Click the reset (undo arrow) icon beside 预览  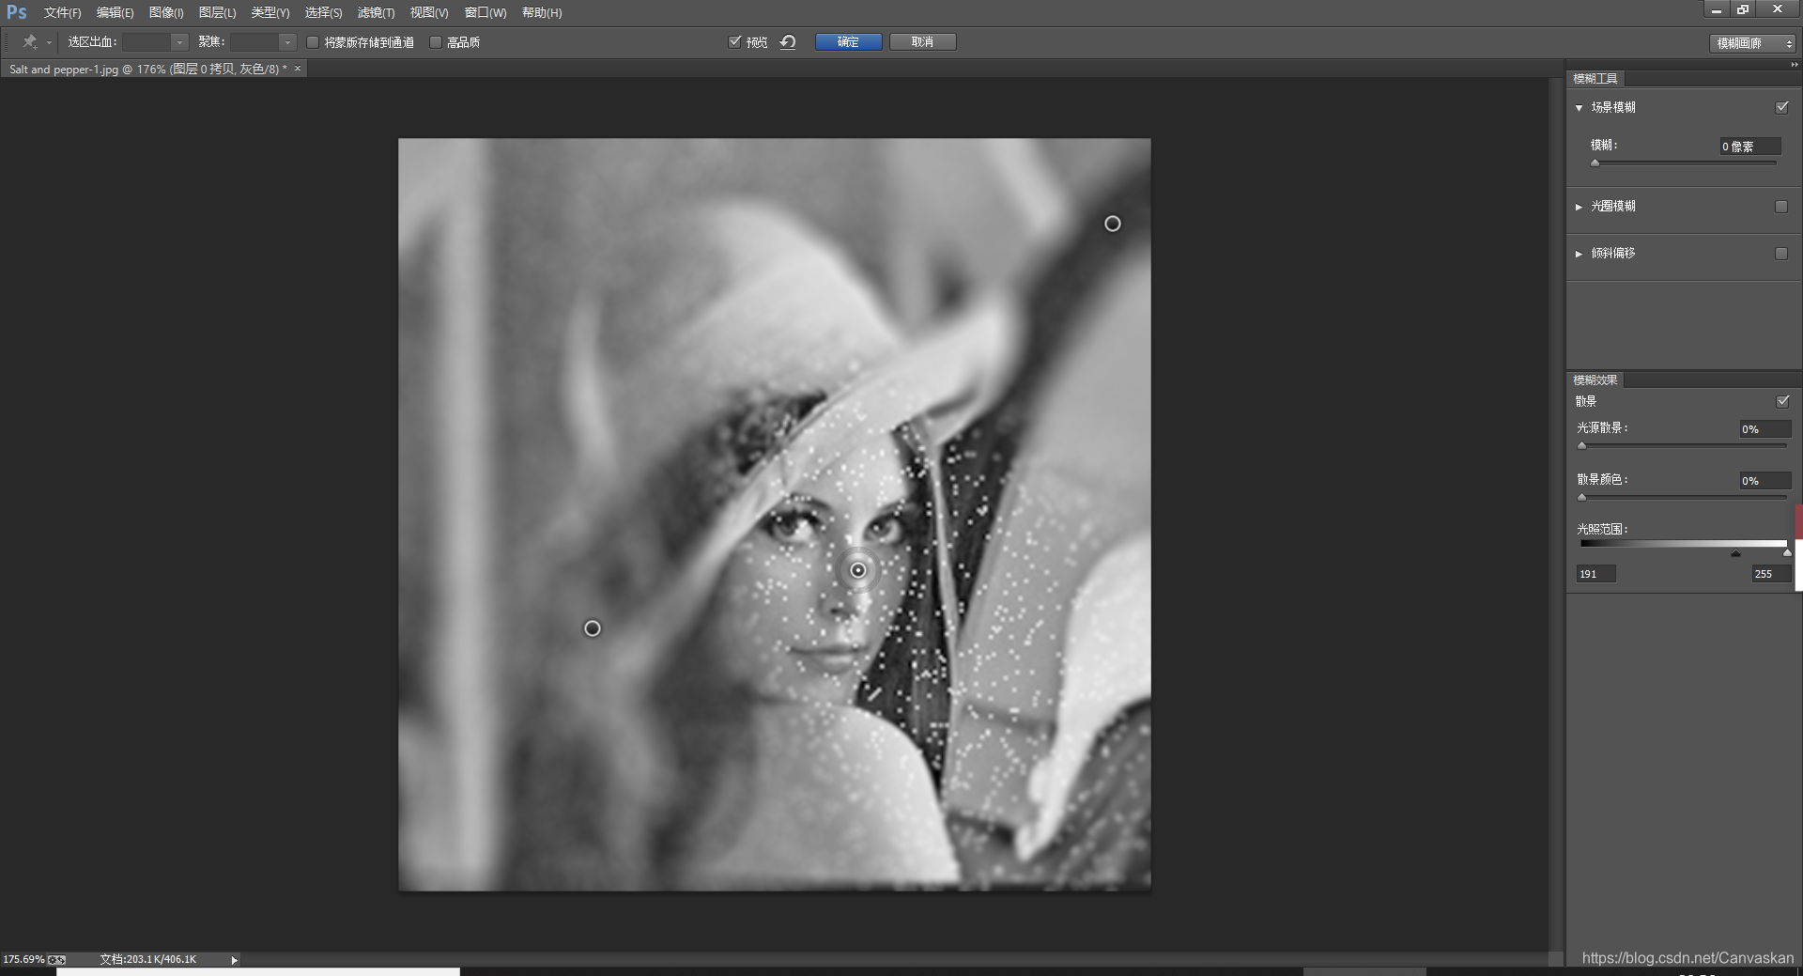pyautogui.click(x=788, y=42)
